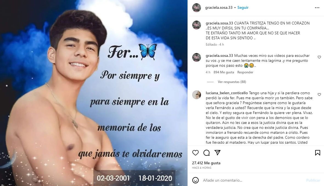324x186 pixels.
Task: Open the 27.412 Me gusta likes list
Action: click(206, 163)
